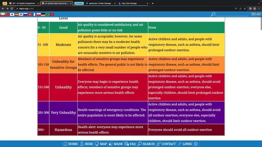Open LINKS in the bottom navigation
262x147 pixels.
point(185,144)
